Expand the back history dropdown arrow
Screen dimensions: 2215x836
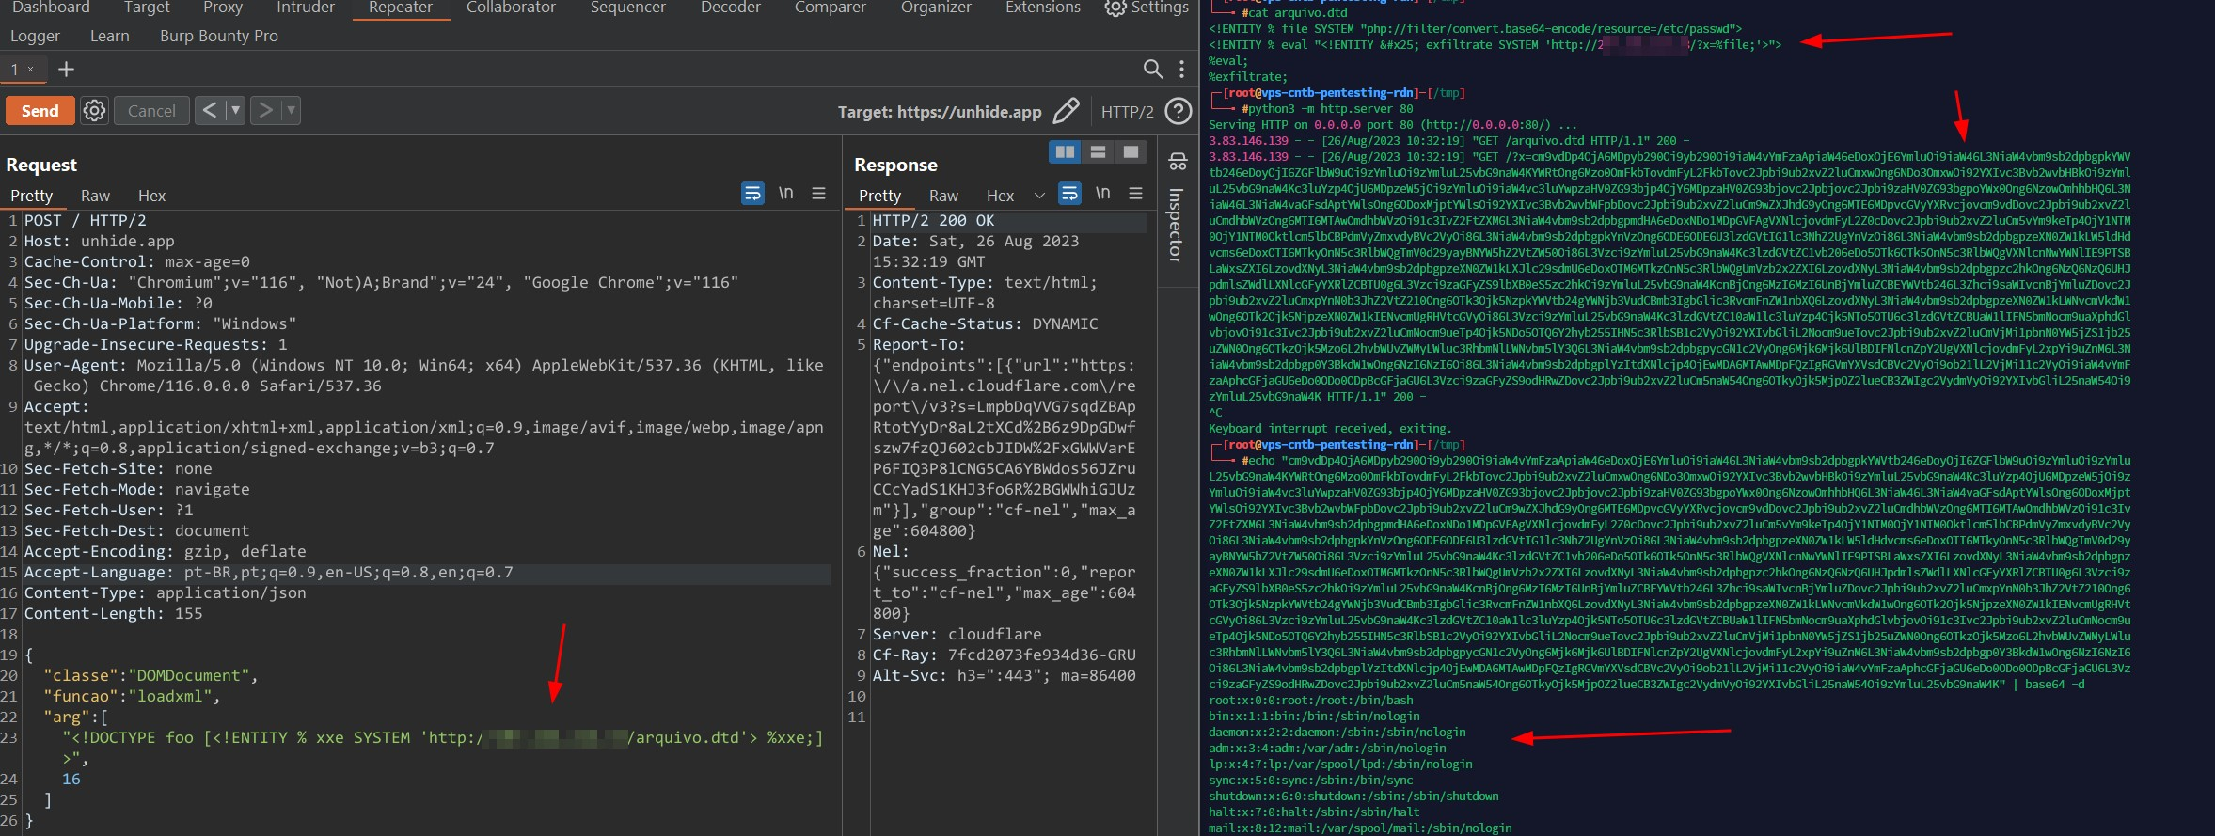click(235, 111)
